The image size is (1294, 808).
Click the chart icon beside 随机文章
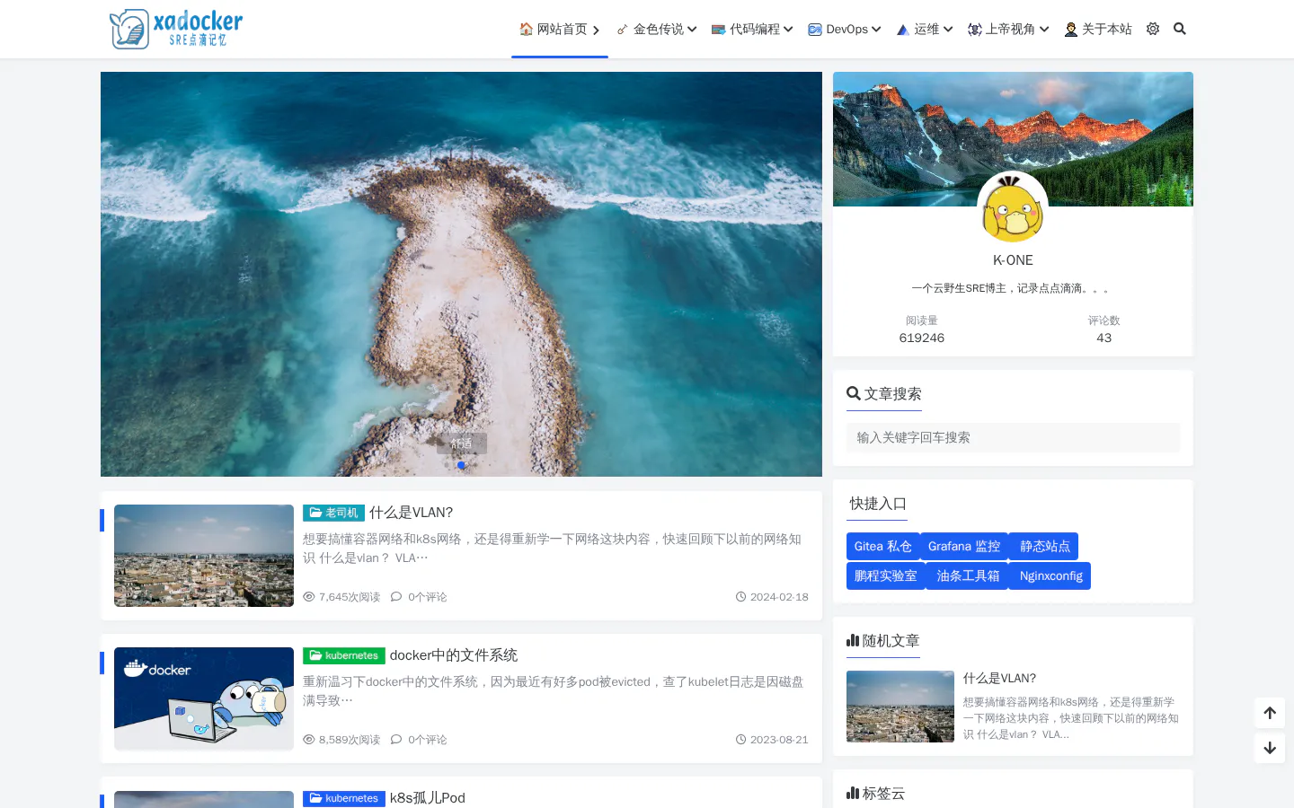pyautogui.click(x=853, y=640)
